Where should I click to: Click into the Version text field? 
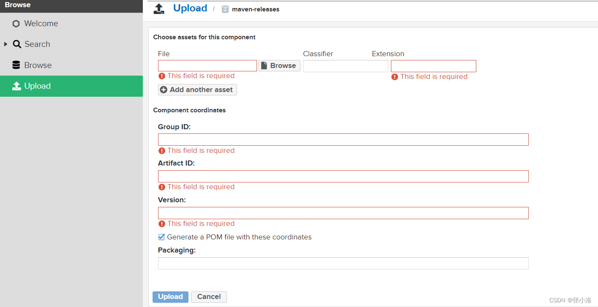pyautogui.click(x=343, y=213)
